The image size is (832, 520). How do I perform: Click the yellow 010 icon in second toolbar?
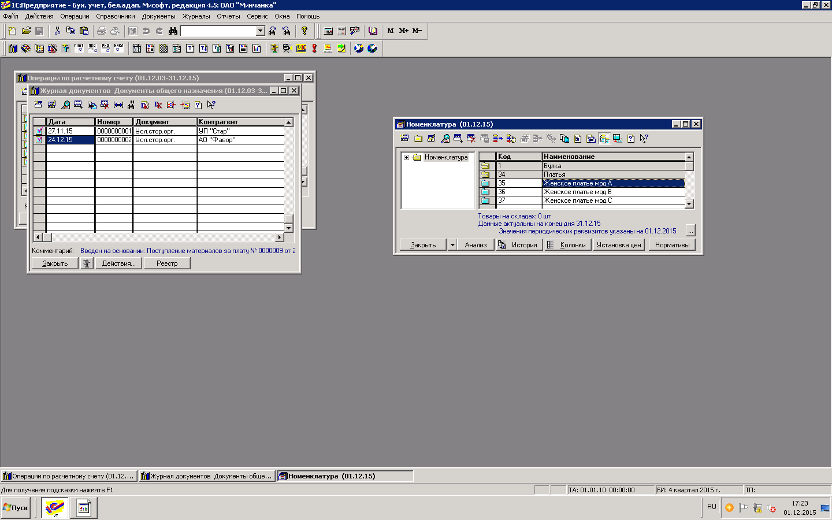click(301, 48)
